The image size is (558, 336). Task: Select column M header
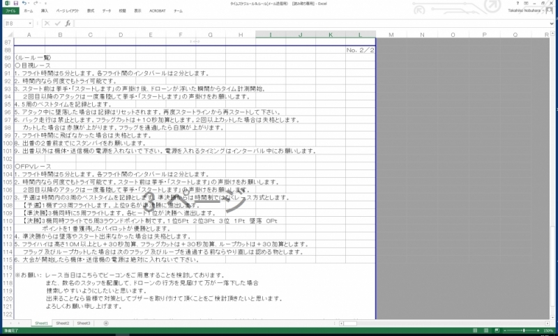tap(391, 35)
